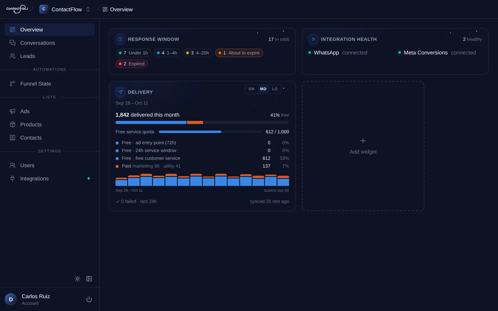Set Delivery widget size to LG
Viewport: 498px width, 311px height.
[275, 89]
